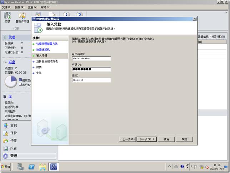Click the 磁盘 disk icon
The height and width of the screenshot is (173, 230).
tap(5, 62)
